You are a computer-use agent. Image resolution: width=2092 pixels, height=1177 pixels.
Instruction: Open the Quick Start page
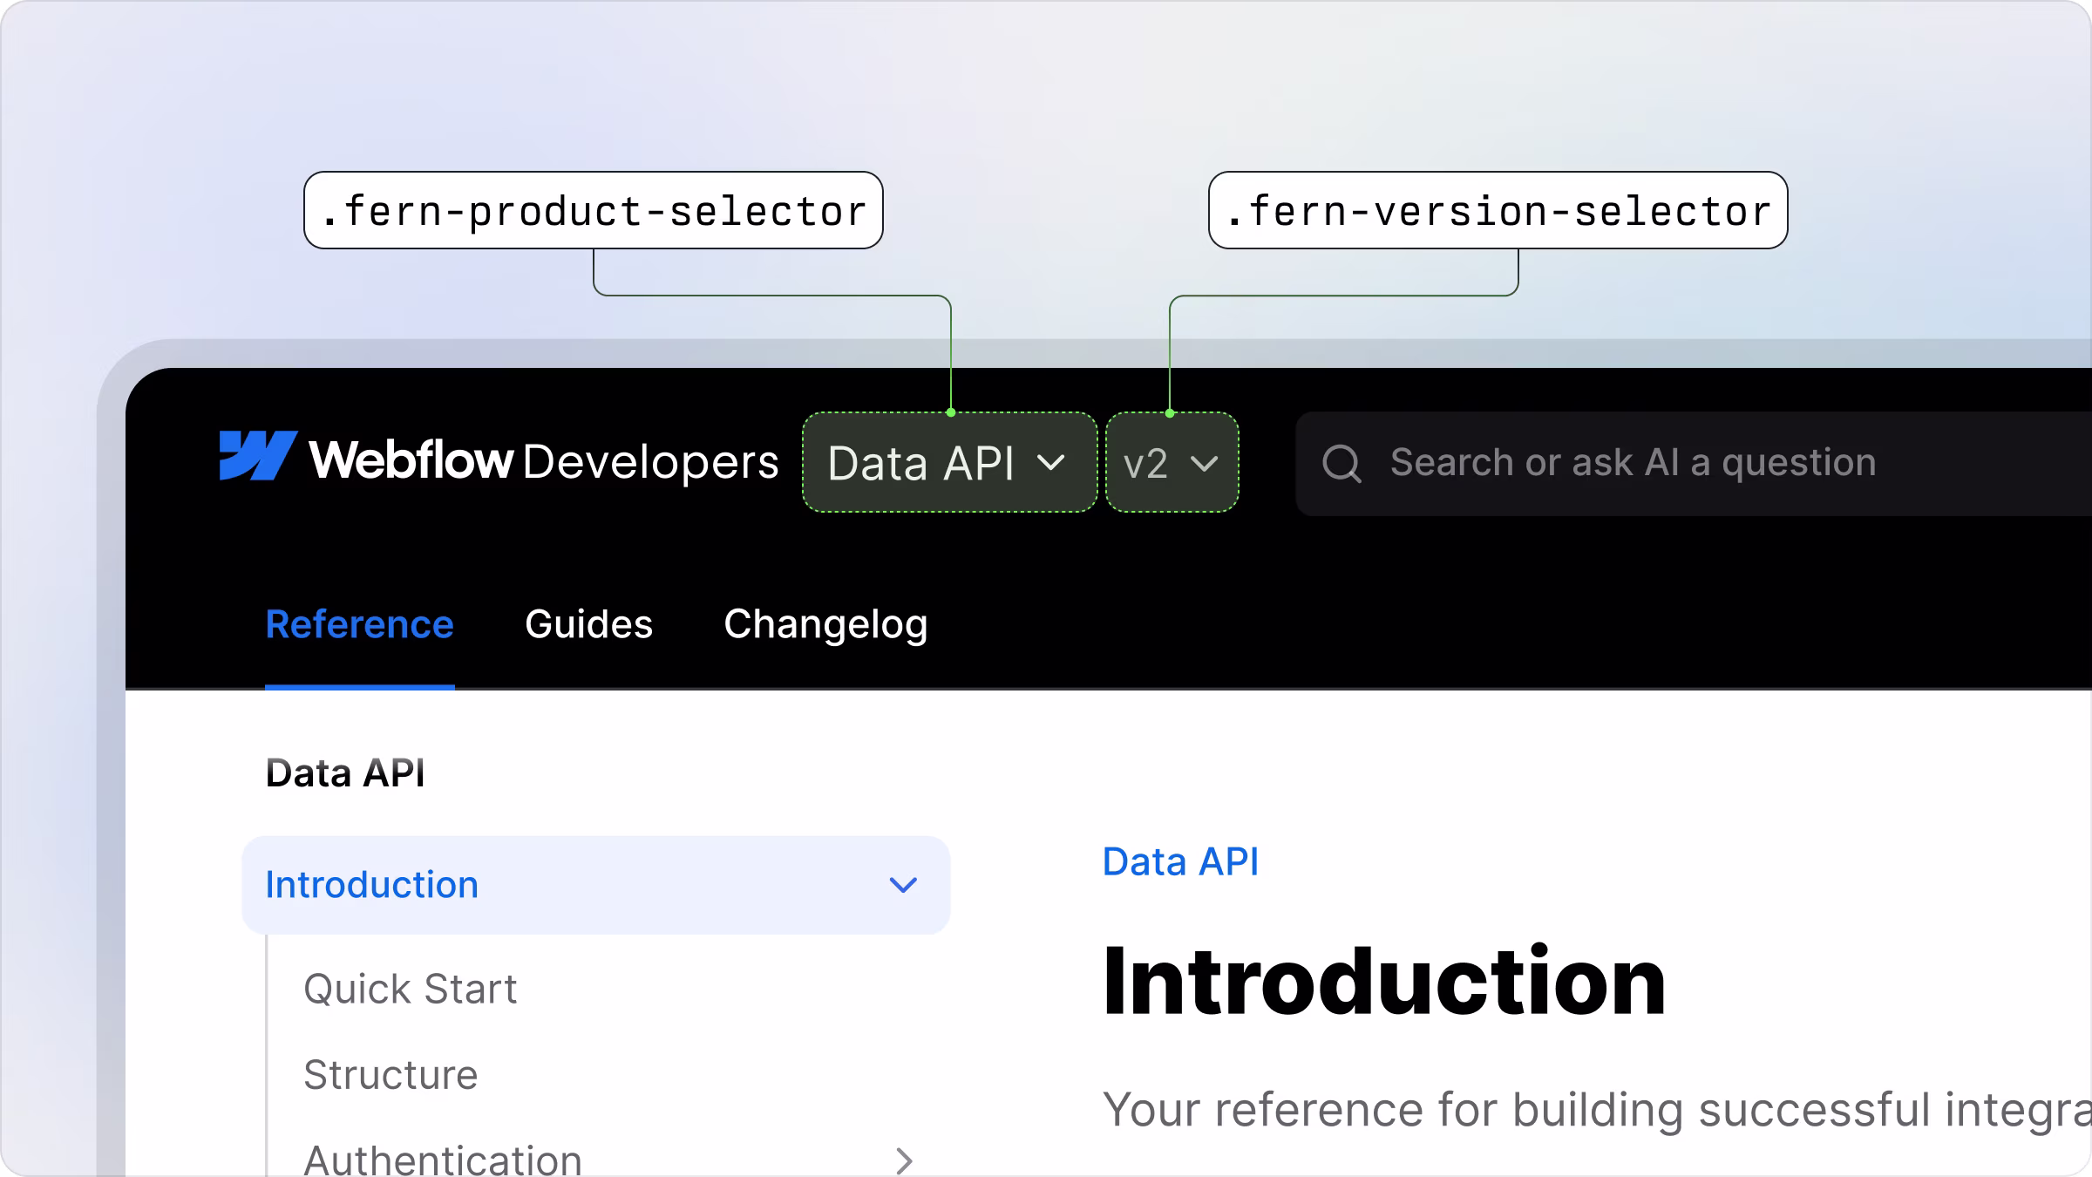410,988
